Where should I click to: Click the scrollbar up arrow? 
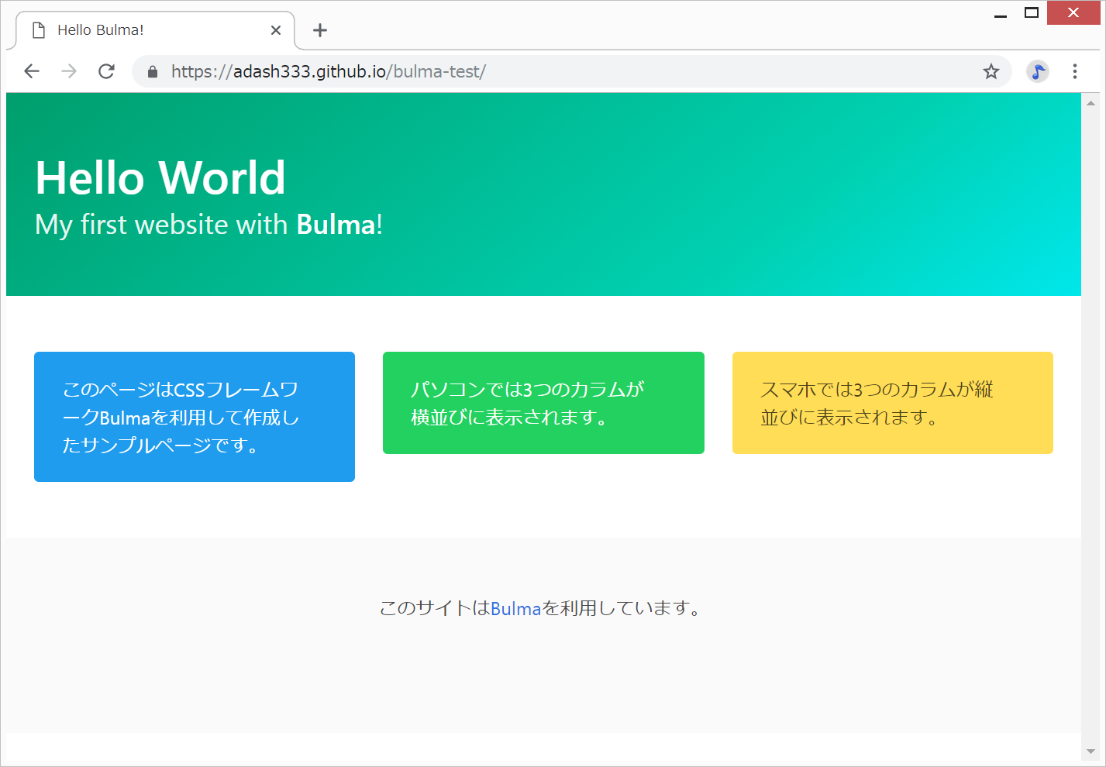[1091, 103]
